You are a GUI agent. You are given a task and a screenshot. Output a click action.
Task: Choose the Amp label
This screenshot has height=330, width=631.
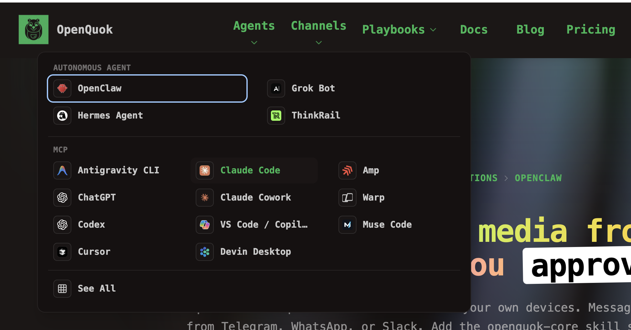371,170
